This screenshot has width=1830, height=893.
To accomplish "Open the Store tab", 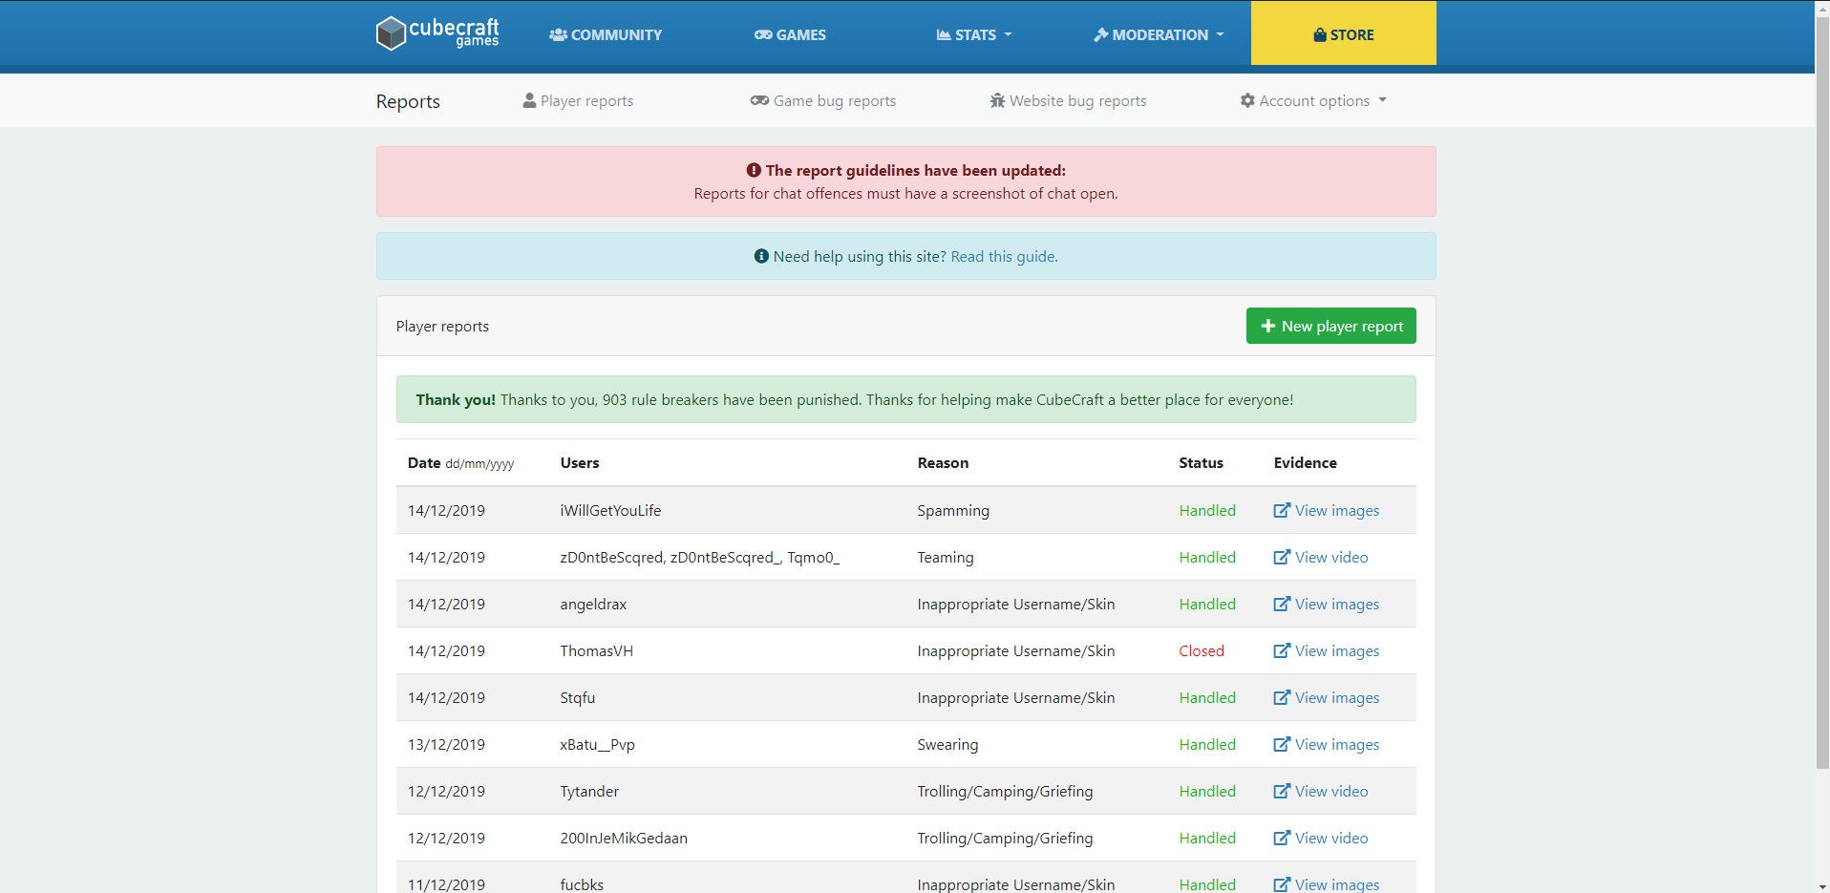I will pyautogui.click(x=1343, y=33).
